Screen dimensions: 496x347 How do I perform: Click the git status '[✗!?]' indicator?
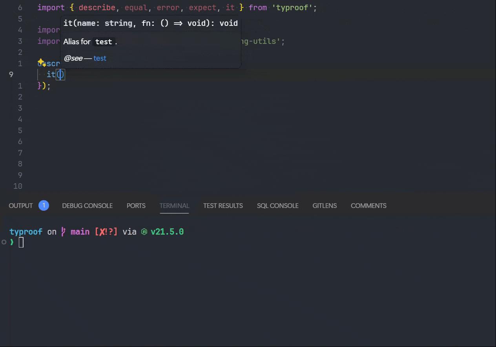tap(106, 232)
